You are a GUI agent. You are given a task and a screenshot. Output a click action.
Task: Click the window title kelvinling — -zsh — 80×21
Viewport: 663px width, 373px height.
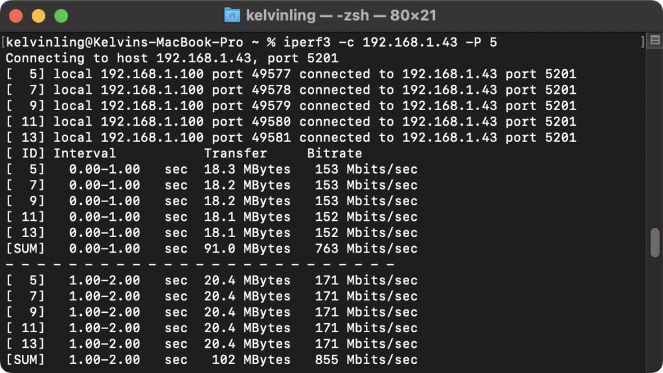341,16
